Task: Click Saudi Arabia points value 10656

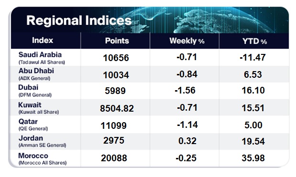Action: tap(116, 58)
